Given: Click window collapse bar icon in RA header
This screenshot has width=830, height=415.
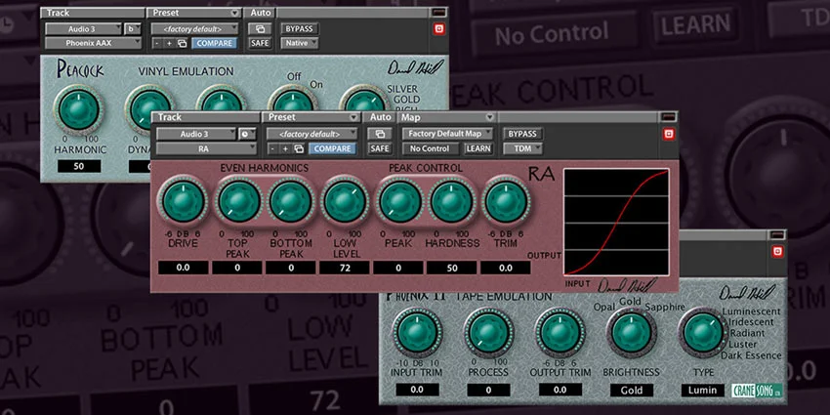Looking at the screenshot, I should [669, 117].
